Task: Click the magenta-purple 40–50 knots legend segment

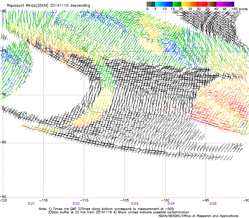Action: click(225, 4)
